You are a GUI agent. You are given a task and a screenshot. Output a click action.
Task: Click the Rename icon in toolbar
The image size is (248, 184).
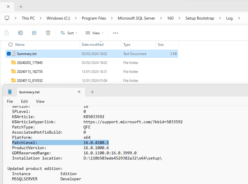[20, 33]
